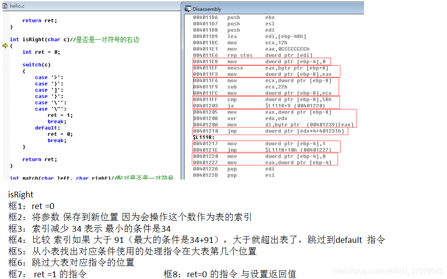The image size is (447, 279).
Task: Click address 004011F9 sub ecx,22h line
Action: click(240, 87)
